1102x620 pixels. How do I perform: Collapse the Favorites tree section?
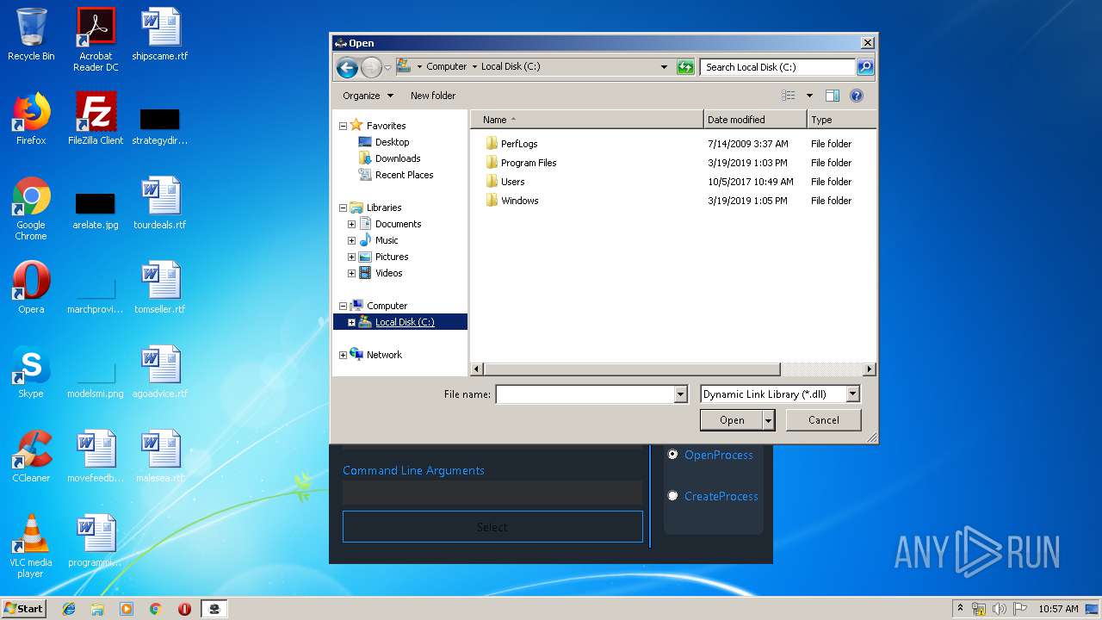[343, 126]
